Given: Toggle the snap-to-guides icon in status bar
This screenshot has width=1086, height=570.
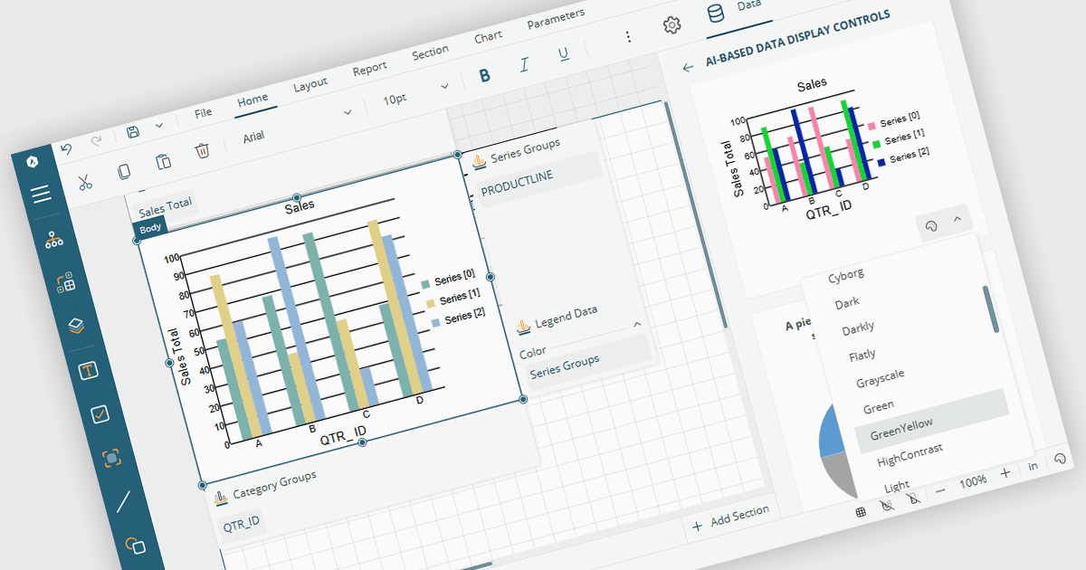Looking at the screenshot, I should click(914, 497).
